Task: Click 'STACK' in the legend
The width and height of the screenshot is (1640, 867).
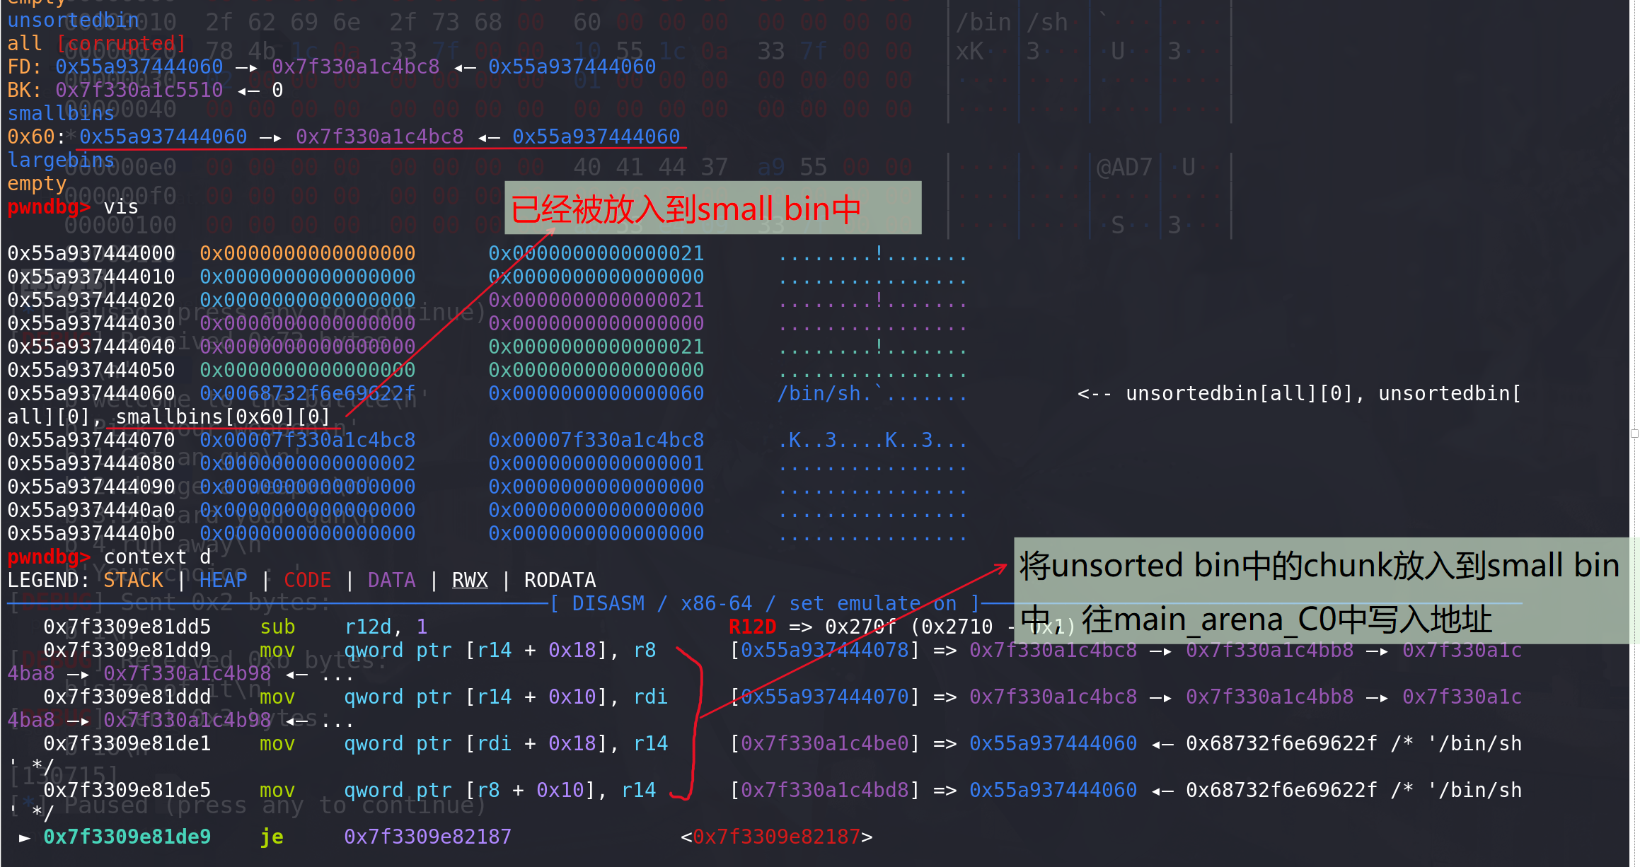Action: (133, 580)
